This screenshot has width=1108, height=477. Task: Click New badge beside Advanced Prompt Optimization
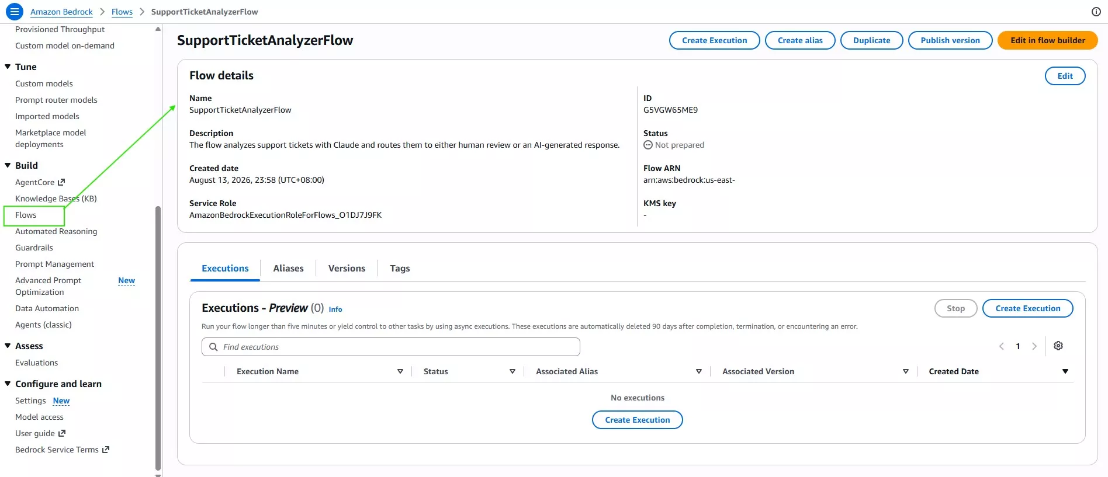coord(126,280)
